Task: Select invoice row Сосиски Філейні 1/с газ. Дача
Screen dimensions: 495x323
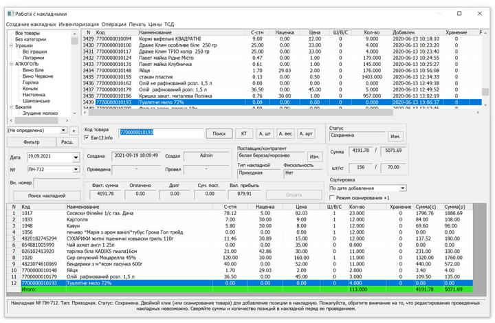Action: (x=240, y=213)
